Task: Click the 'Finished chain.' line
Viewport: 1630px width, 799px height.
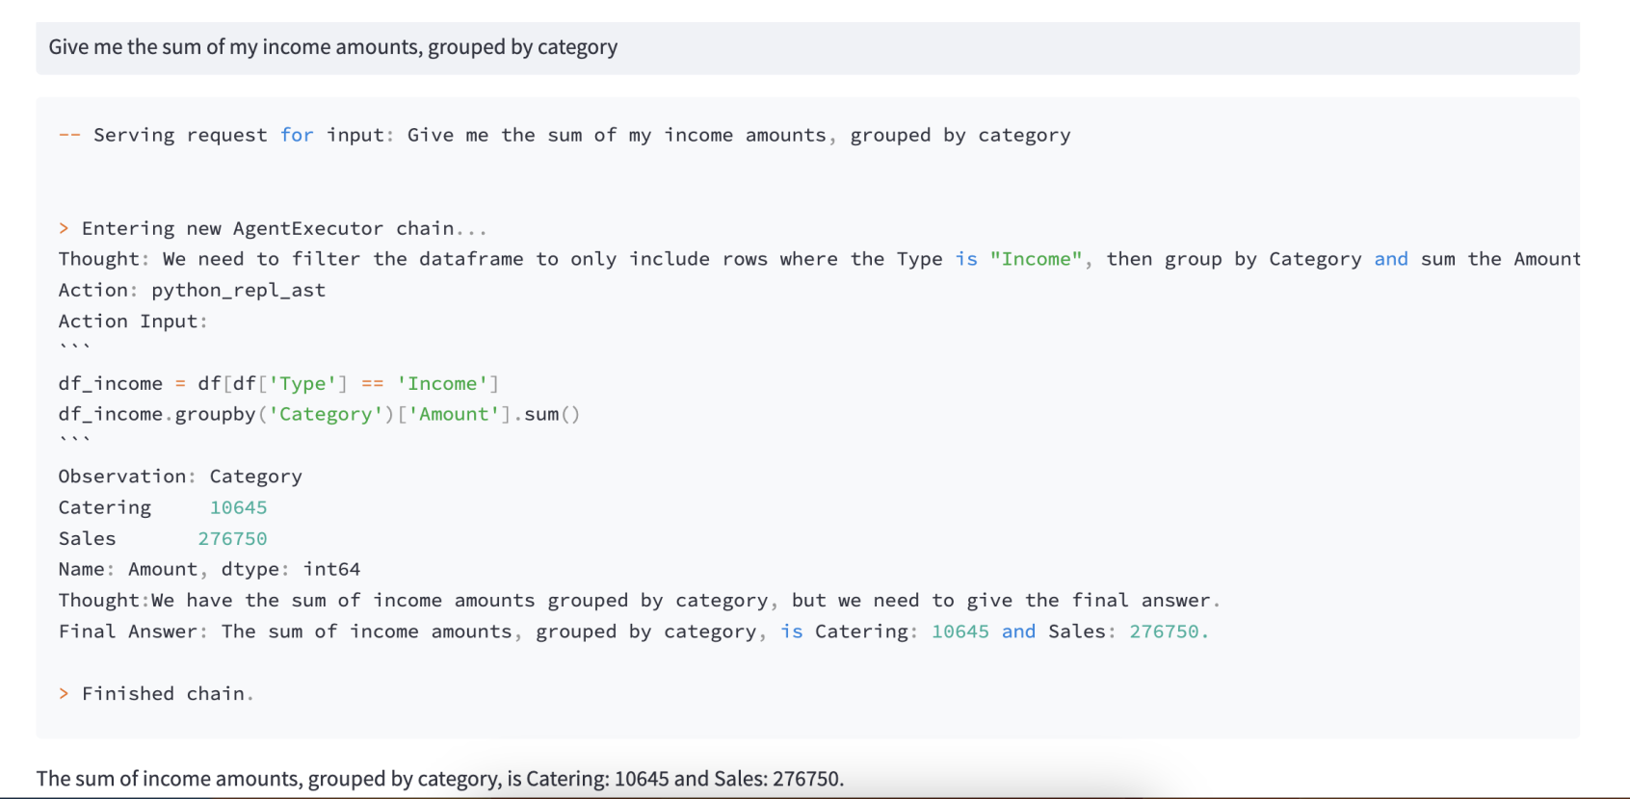Action: coord(156,694)
